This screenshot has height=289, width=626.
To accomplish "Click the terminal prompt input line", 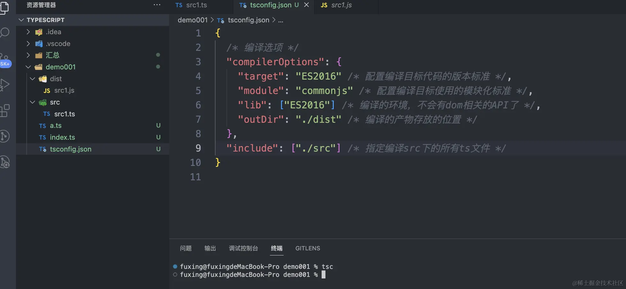I will point(252,275).
